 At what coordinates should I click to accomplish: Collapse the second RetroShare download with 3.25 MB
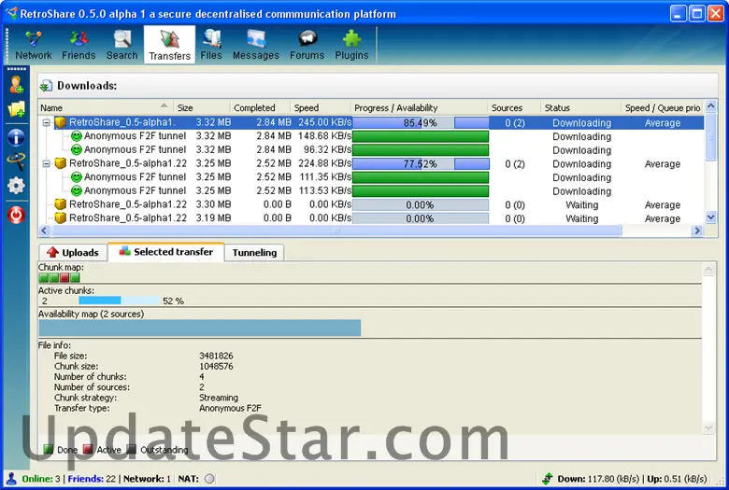click(46, 163)
